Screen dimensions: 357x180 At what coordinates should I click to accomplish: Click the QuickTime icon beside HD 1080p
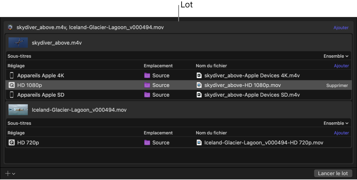click(x=12, y=85)
